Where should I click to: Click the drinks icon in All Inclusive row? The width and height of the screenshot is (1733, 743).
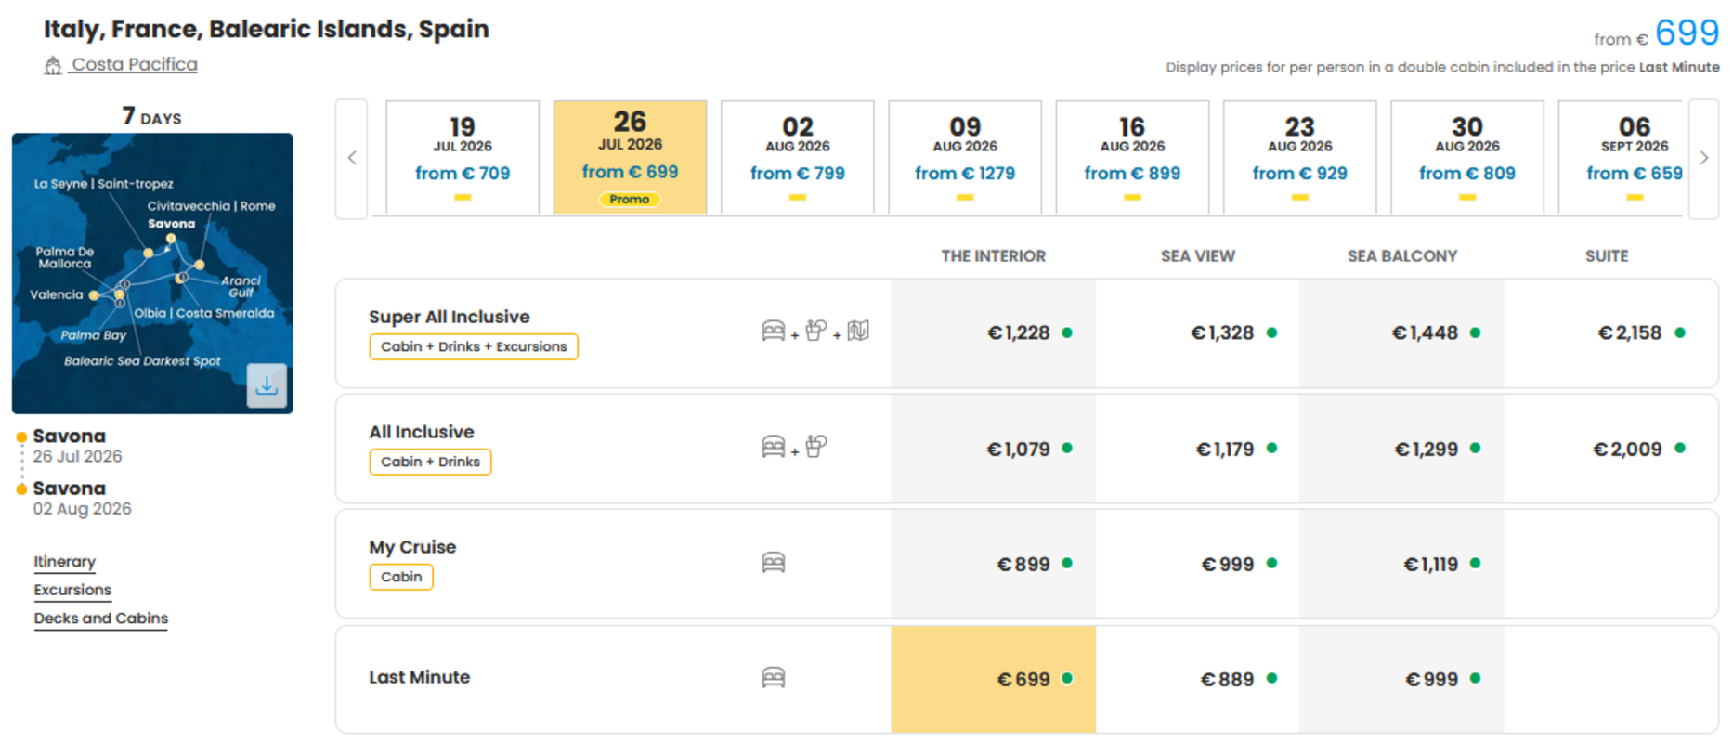[815, 447]
